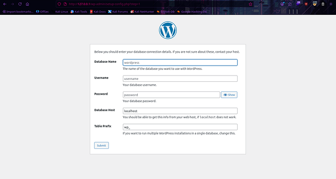Click the 'Username' label
The height and width of the screenshot is (179, 336).
point(101,78)
